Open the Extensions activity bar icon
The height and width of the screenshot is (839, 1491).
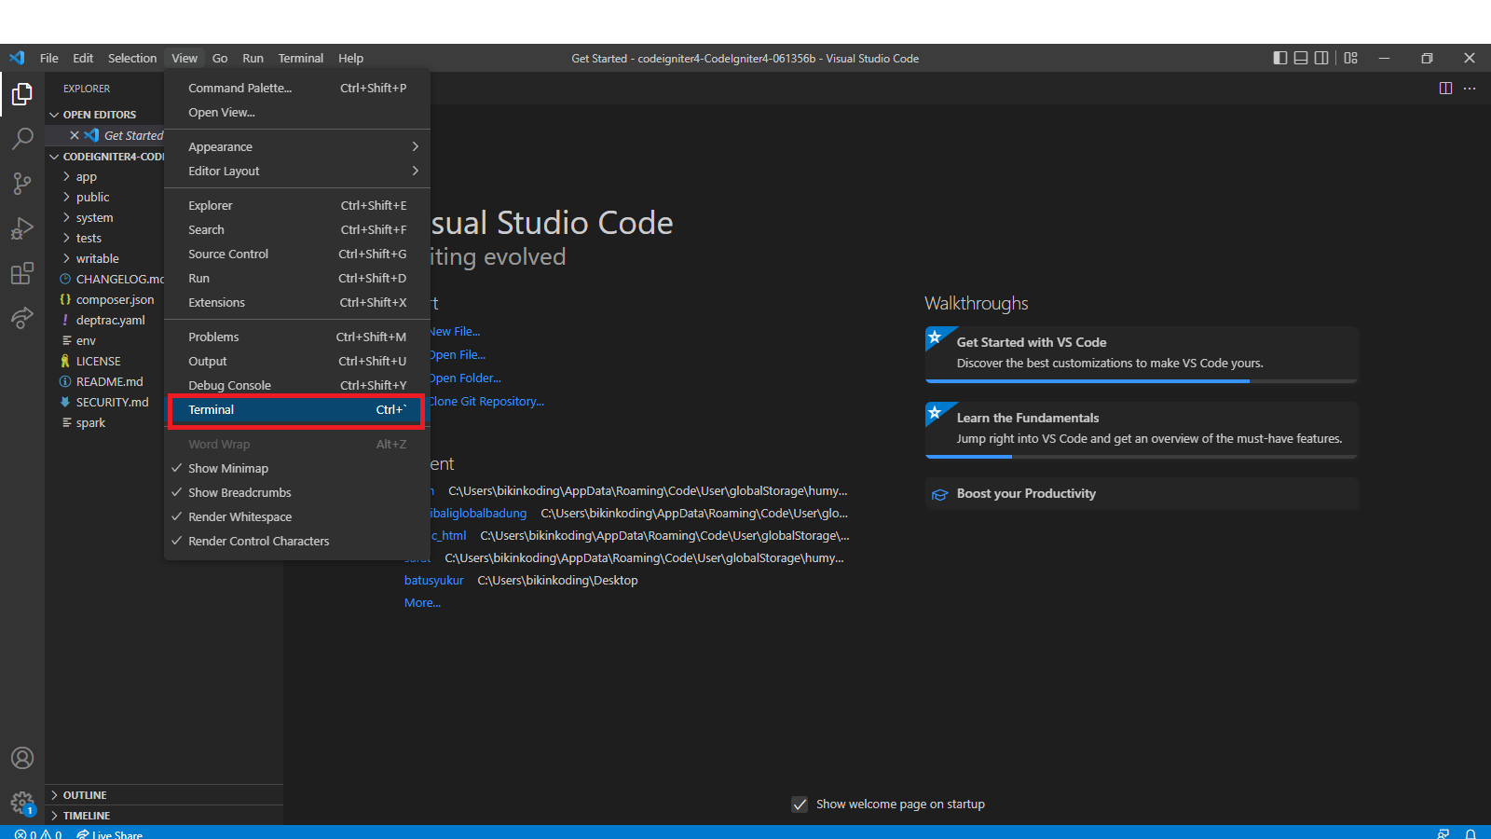(x=22, y=273)
